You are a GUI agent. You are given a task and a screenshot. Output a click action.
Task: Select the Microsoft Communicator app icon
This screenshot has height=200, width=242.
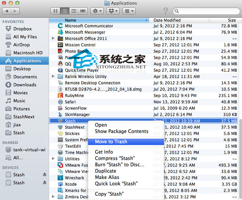pyautogui.click(x=60, y=26)
